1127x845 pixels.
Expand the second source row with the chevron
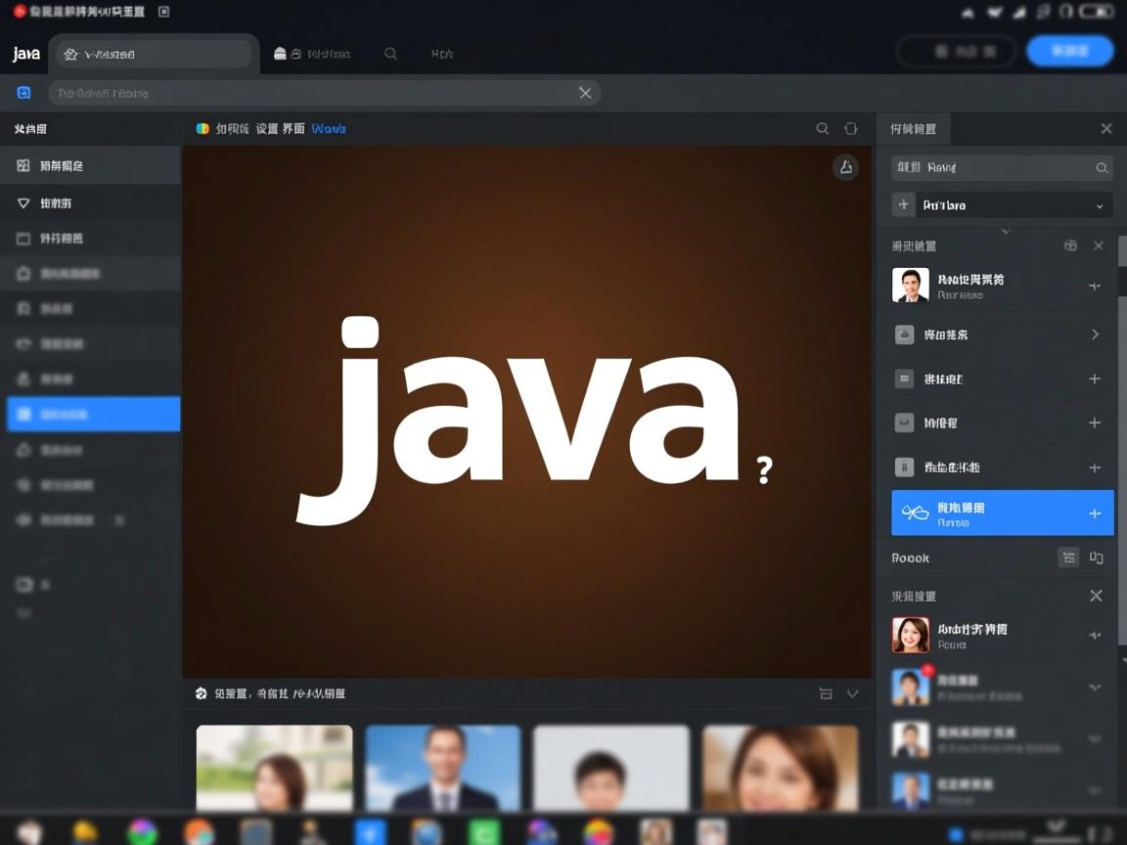pyautogui.click(x=1097, y=334)
